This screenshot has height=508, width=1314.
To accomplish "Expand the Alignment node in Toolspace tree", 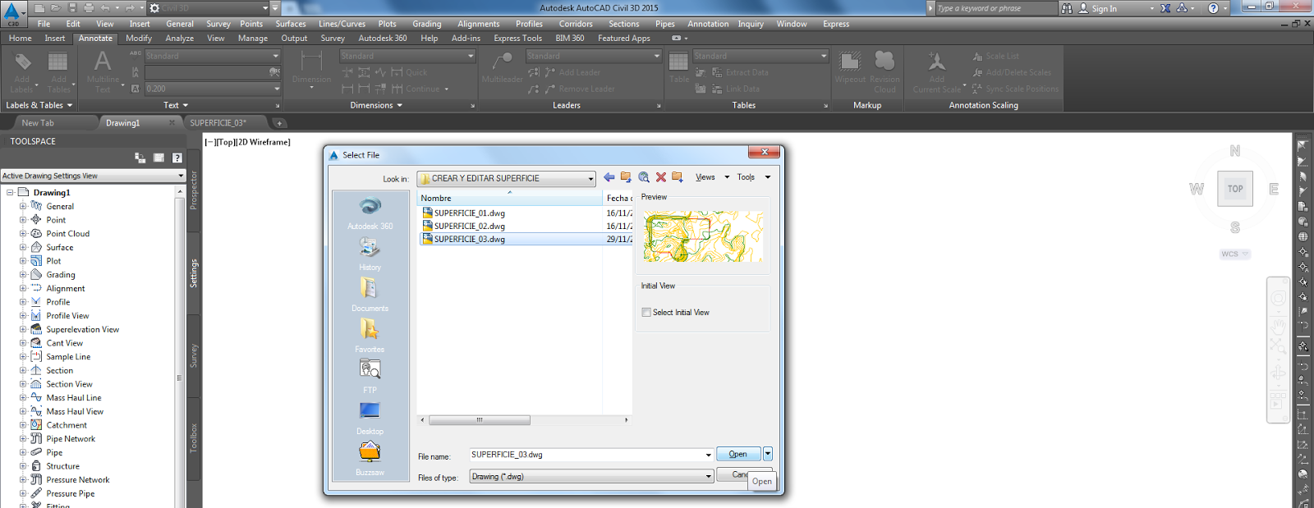I will point(23,288).
